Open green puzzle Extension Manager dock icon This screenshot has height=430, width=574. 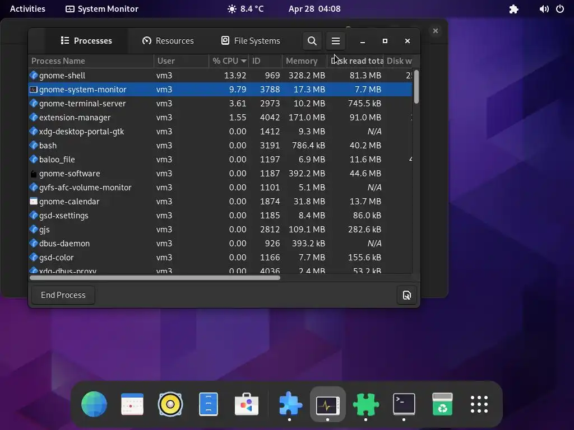click(x=365, y=404)
